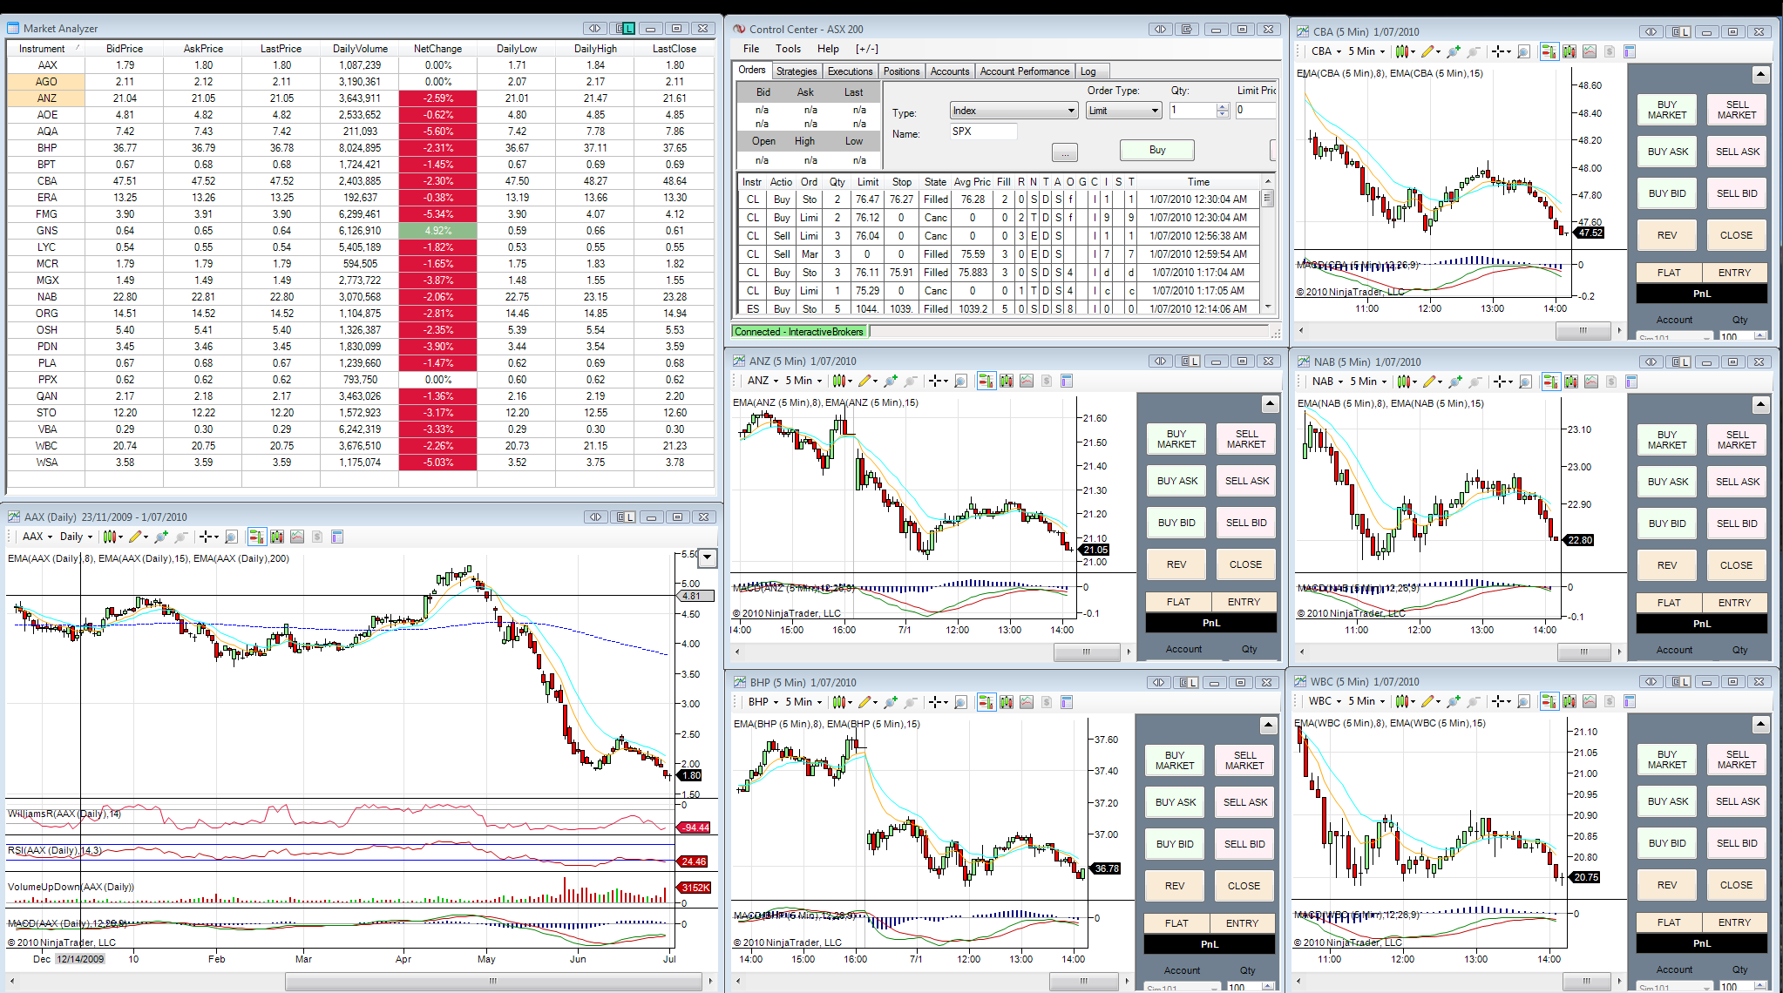The width and height of the screenshot is (1783, 993).
Task: Click the AAX chart horizontal scrollbar thumb
Action: tap(493, 981)
